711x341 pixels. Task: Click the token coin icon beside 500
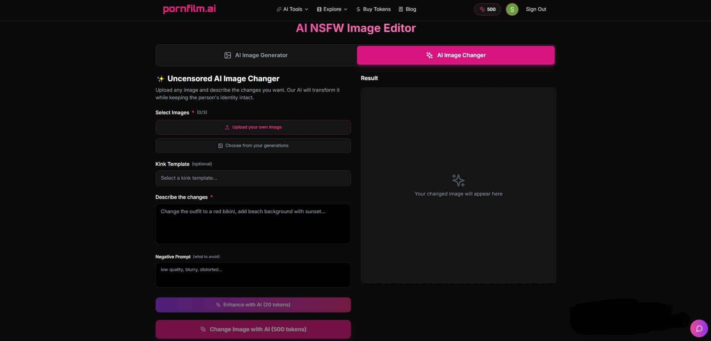coord(482,9)
